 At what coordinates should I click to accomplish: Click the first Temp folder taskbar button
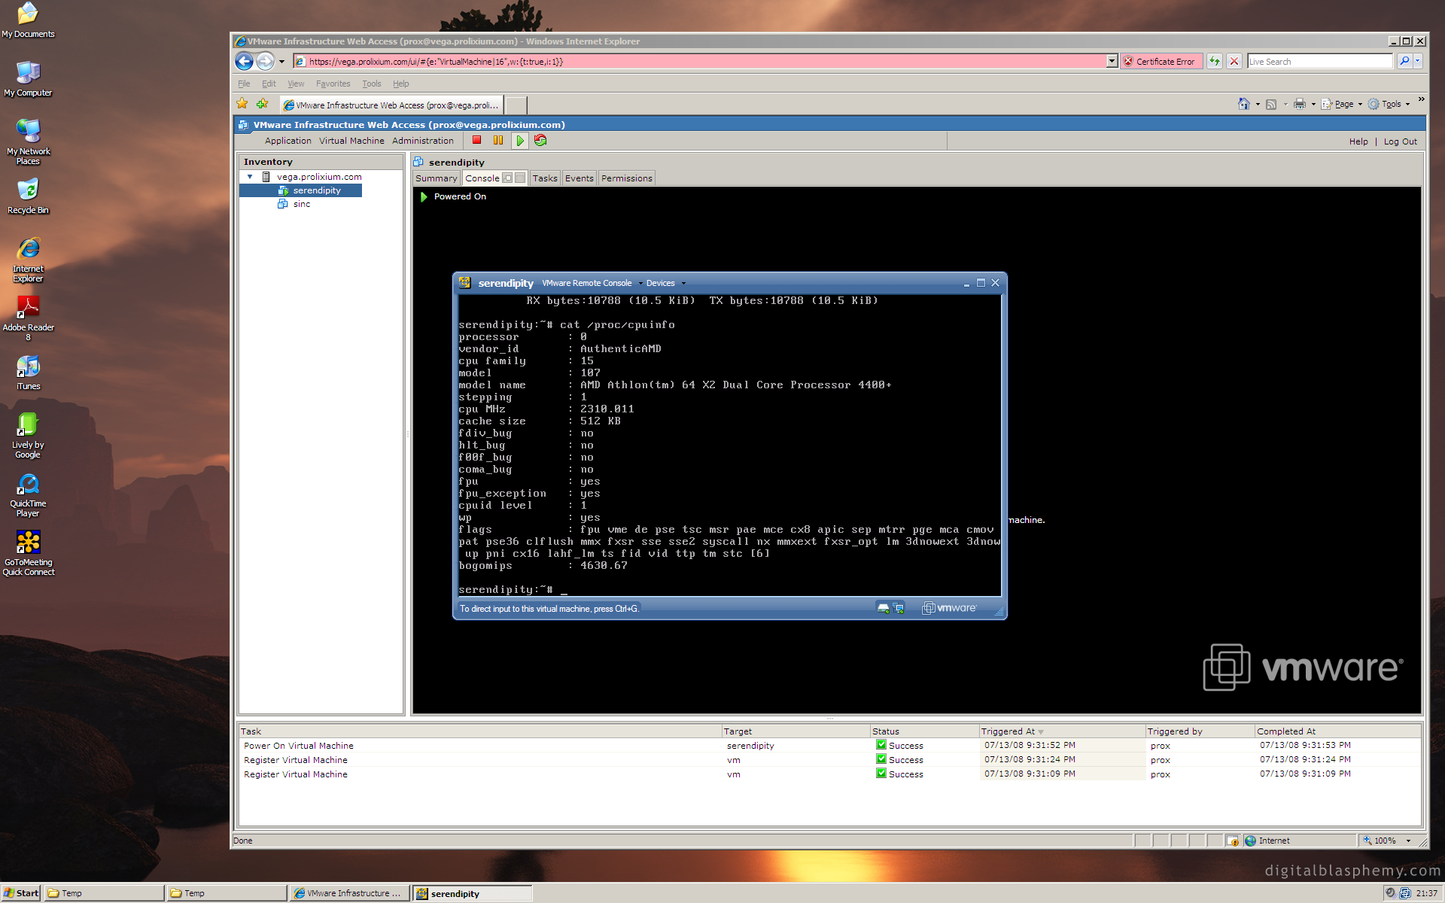(x=104, y=893)
